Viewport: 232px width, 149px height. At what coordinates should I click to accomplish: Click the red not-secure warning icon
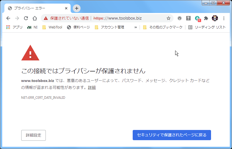(46, 18)
